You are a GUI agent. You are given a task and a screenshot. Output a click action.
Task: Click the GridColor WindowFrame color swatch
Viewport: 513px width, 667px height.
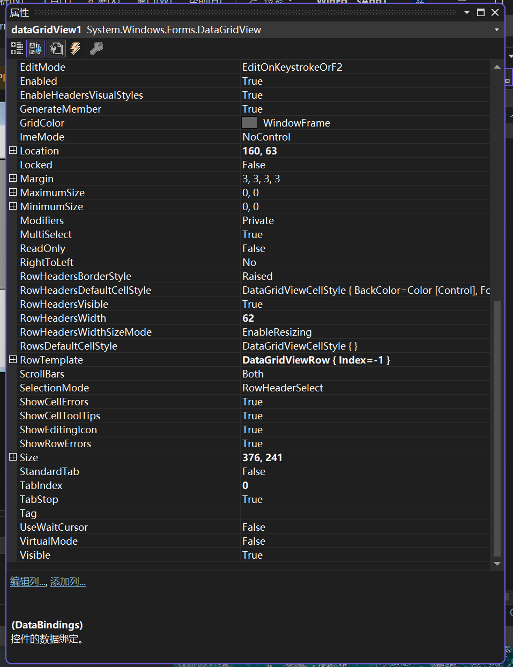pyautogui.click(x=249, y=122)
